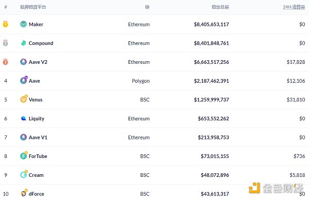Sort by 24H 清算量 column header
The height and width of the screenshot is (199, 309).
[294, 7]
